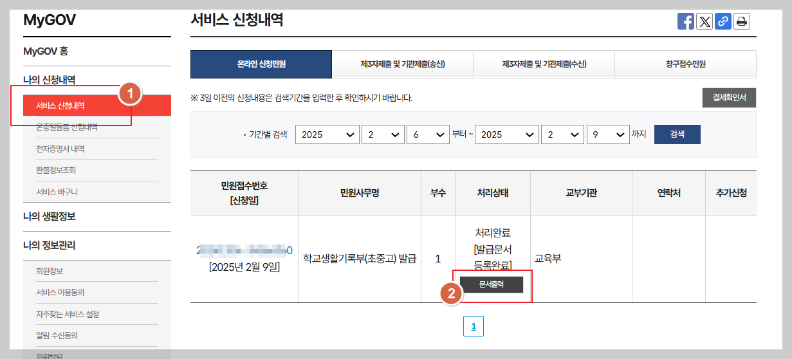
Task: Open 환불정보조회 sidebar item
Action: point(57,170)
